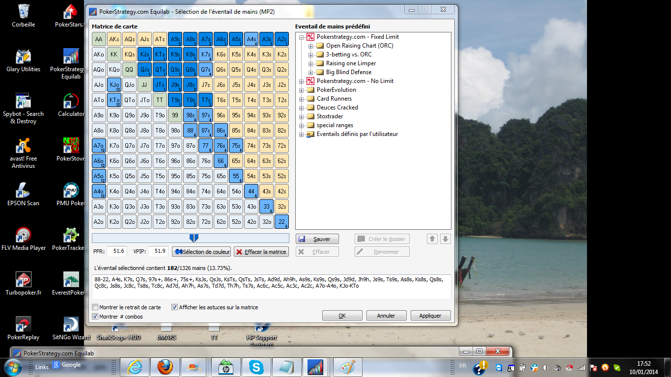Image resolution: width=671 pixels, height=377 pixels.
Task: Expand the PokerEvolution folder
Action: [302, 90]
